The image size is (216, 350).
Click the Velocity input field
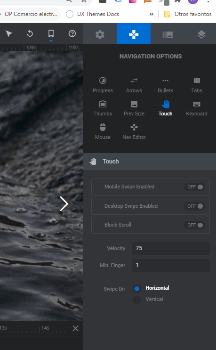tap(170, 248)
